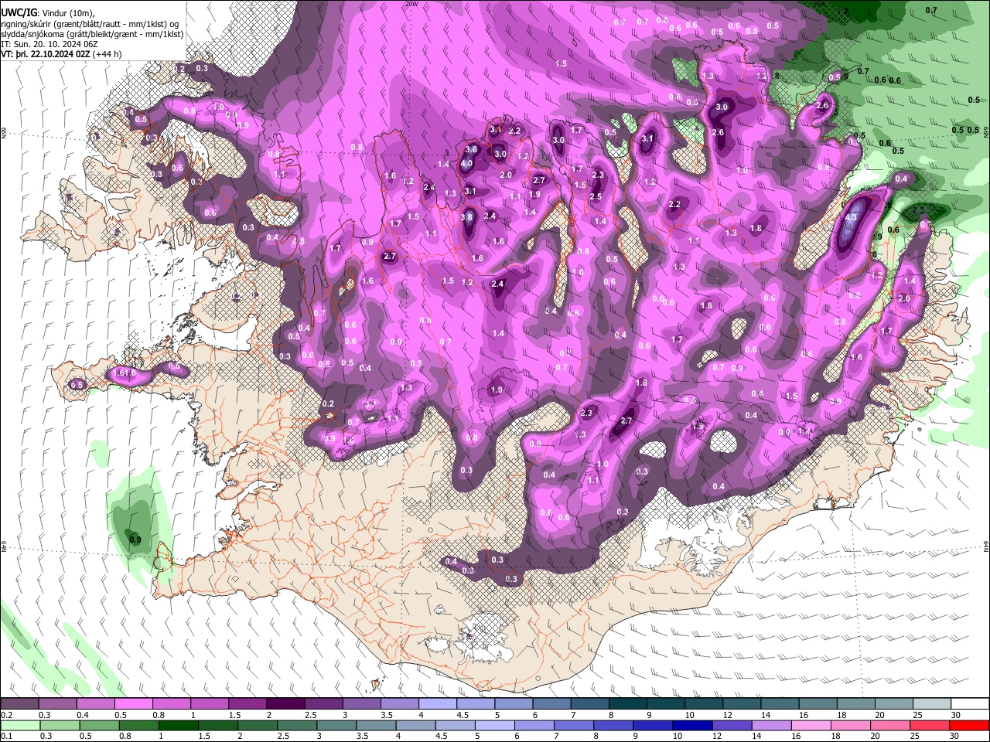Click the 4.3 peak value on the map
Viewport: 990px width, 742px height.
[x=851, y=218]
